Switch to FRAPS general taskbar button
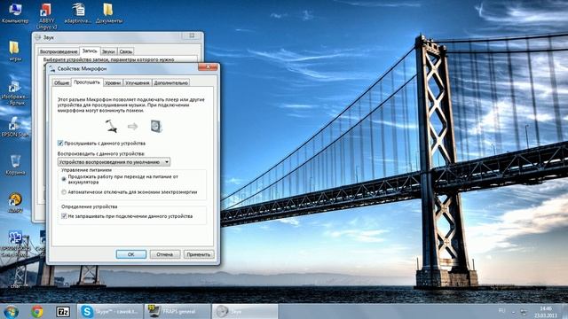 (x=177, y=311)
